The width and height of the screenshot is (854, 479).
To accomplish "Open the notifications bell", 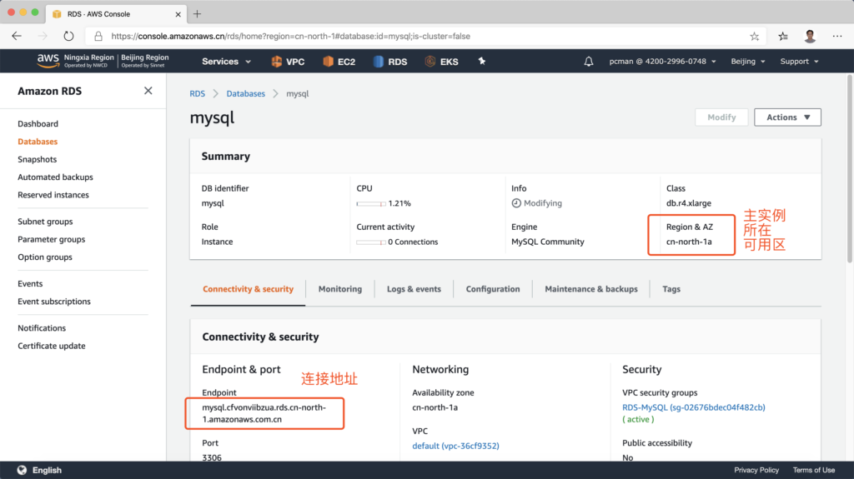I will coord(589,62).
